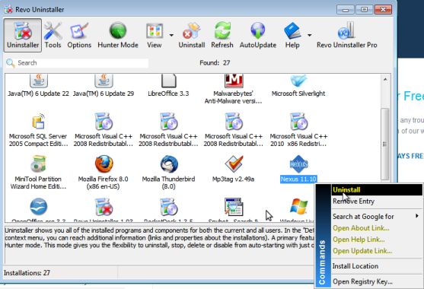Select Malwarebytes' Anti-Malware entry
The height and width of the screenshot is (289, 424).
[x=234, y=89]
